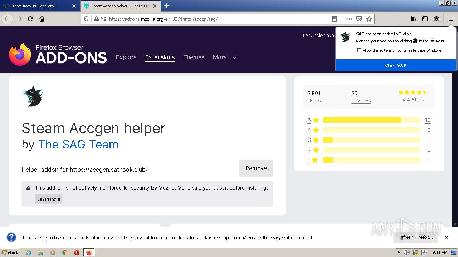
Task: Dismiss the refresh Firefox notification bar
Action: coord(447,237)
